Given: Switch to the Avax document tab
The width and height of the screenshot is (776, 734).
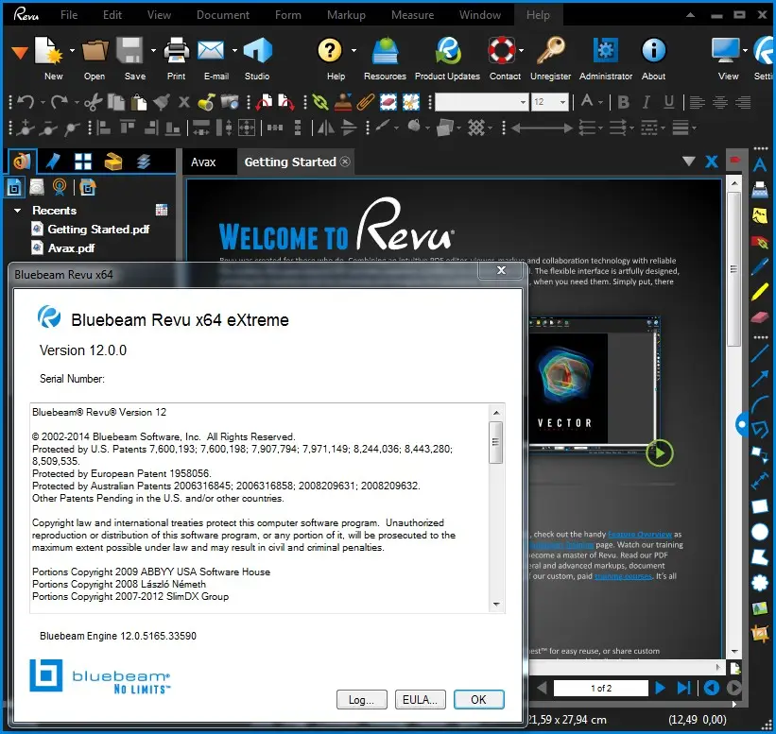Looking at the screenshot, I should coord(203,162).
